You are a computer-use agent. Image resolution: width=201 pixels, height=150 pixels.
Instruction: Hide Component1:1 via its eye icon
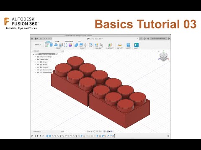tap(38, 70)
